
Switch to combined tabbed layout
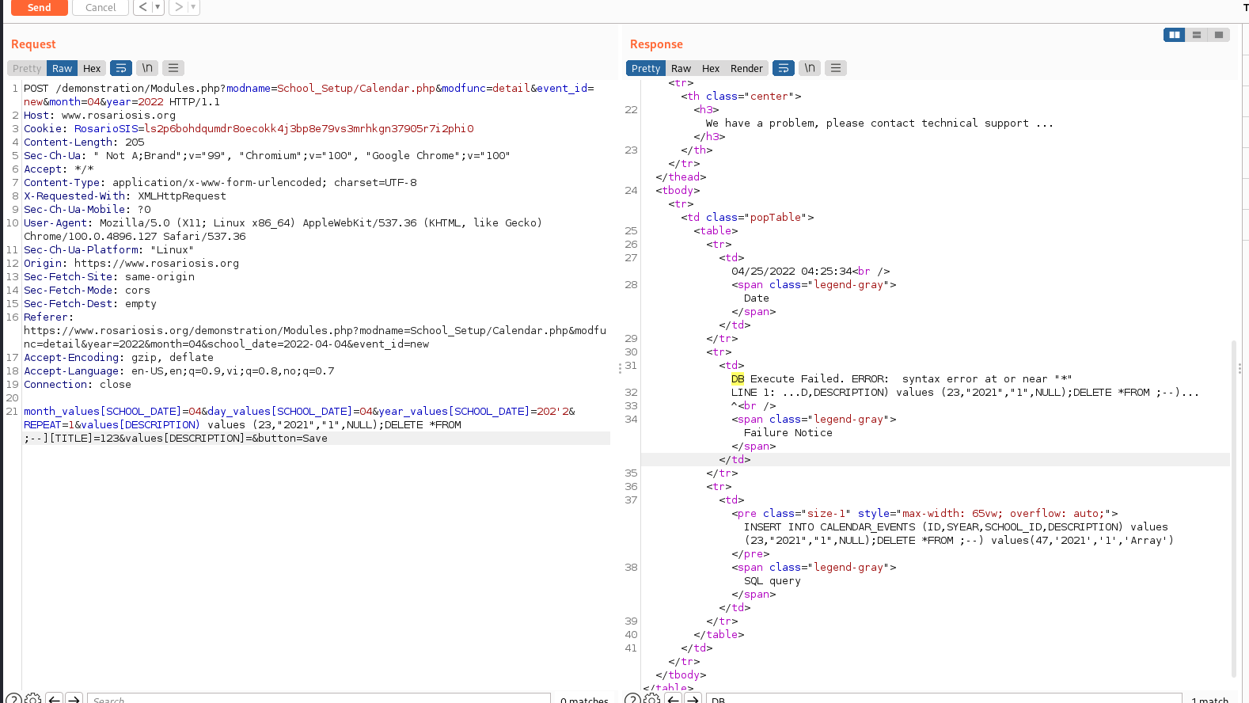[1219, 35]
